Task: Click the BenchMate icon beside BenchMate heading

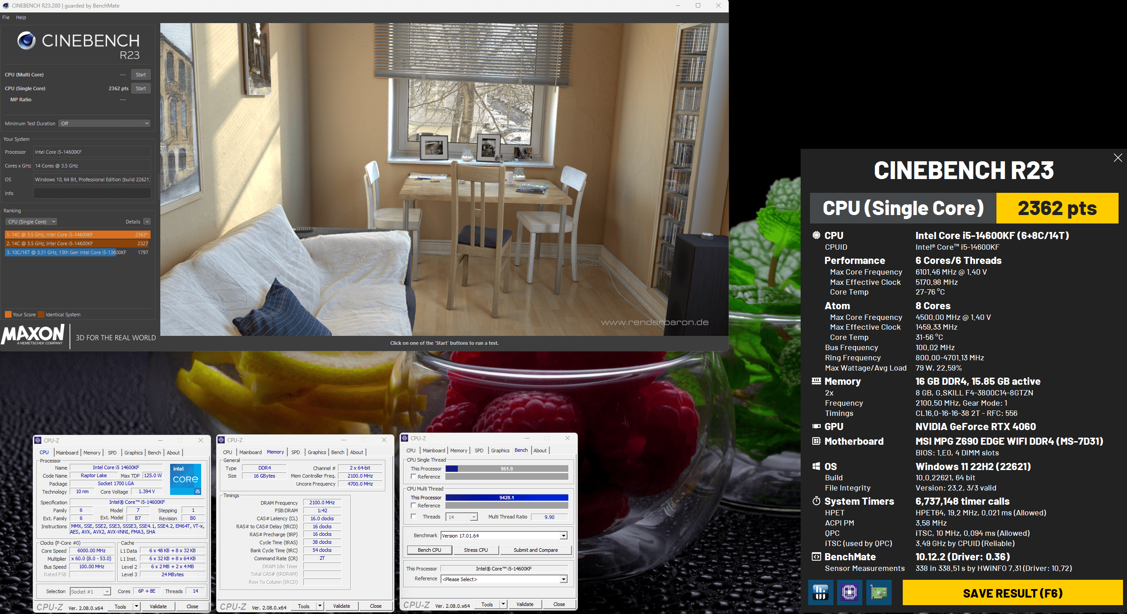Action: 816,557
